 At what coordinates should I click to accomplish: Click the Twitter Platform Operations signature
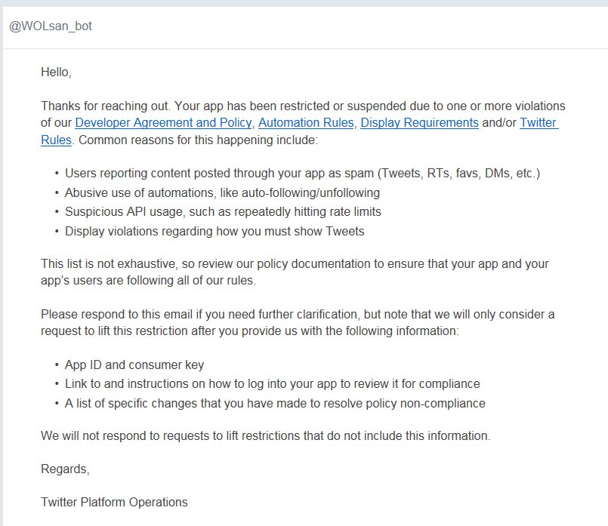(114, 502)
